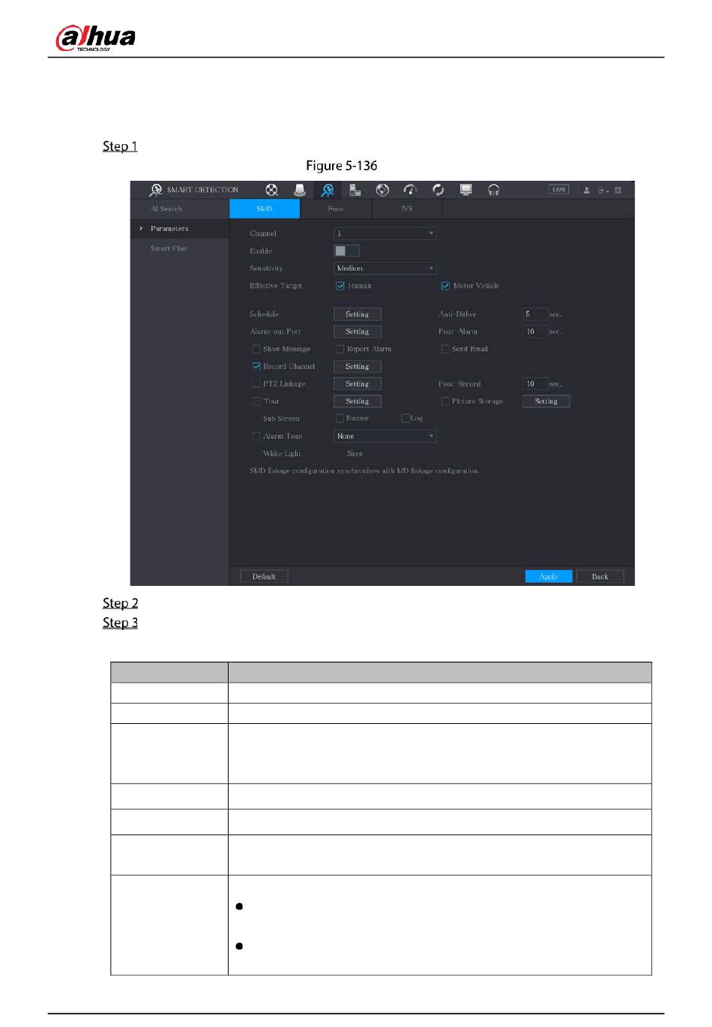This screenshot has width=712, height=1027.
Task: Click the LIVE view button
Action: point(558,190)
